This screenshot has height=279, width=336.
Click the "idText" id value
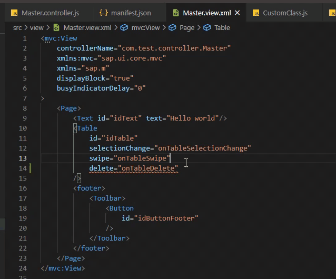125,118
